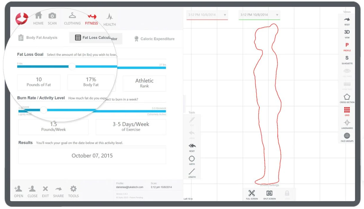Switch to Caloric Expenditure tab
The width and height of the screenshot is (364, 209).
[154, 39]
